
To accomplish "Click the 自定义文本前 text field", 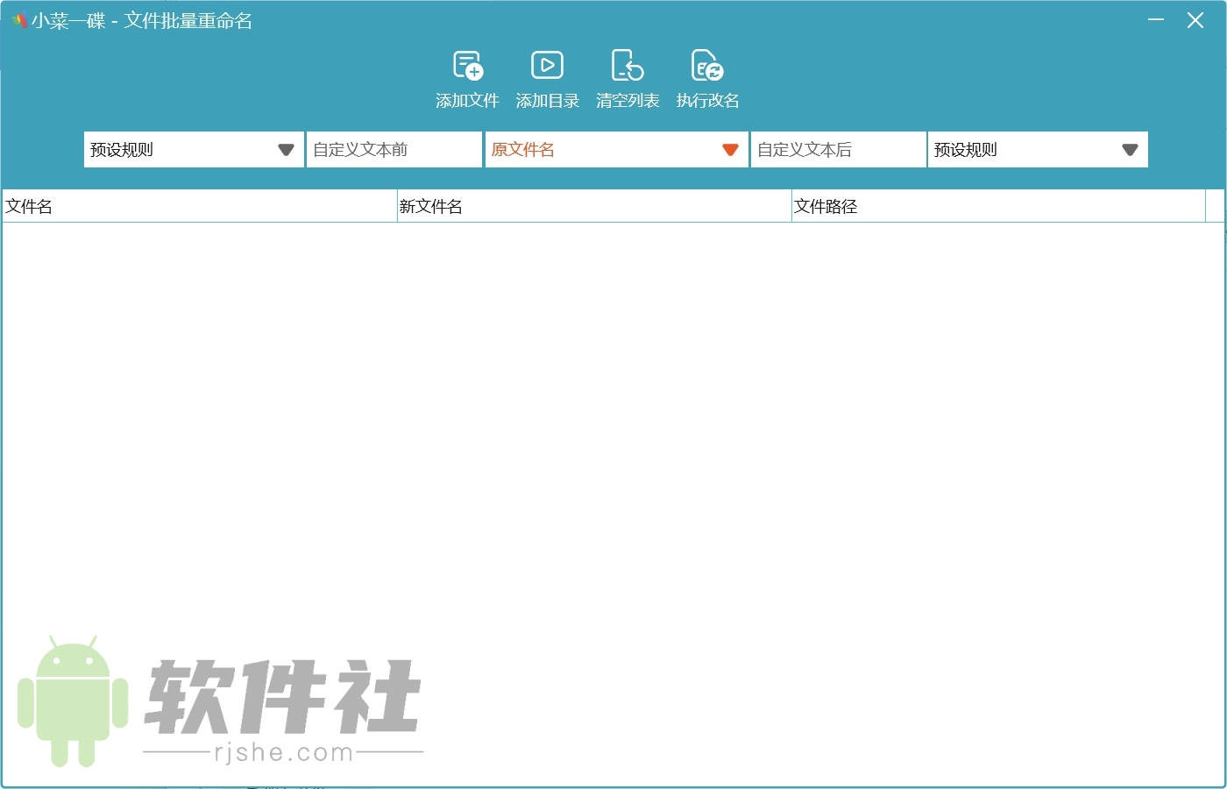I will click(x=394, y=149).
